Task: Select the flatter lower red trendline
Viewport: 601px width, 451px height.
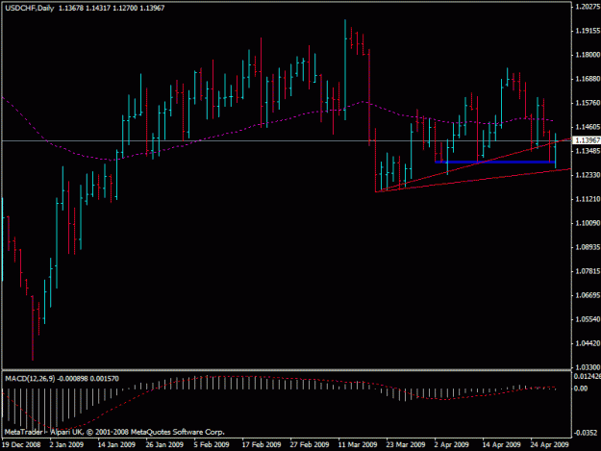Action: click(x=473, y=181)
